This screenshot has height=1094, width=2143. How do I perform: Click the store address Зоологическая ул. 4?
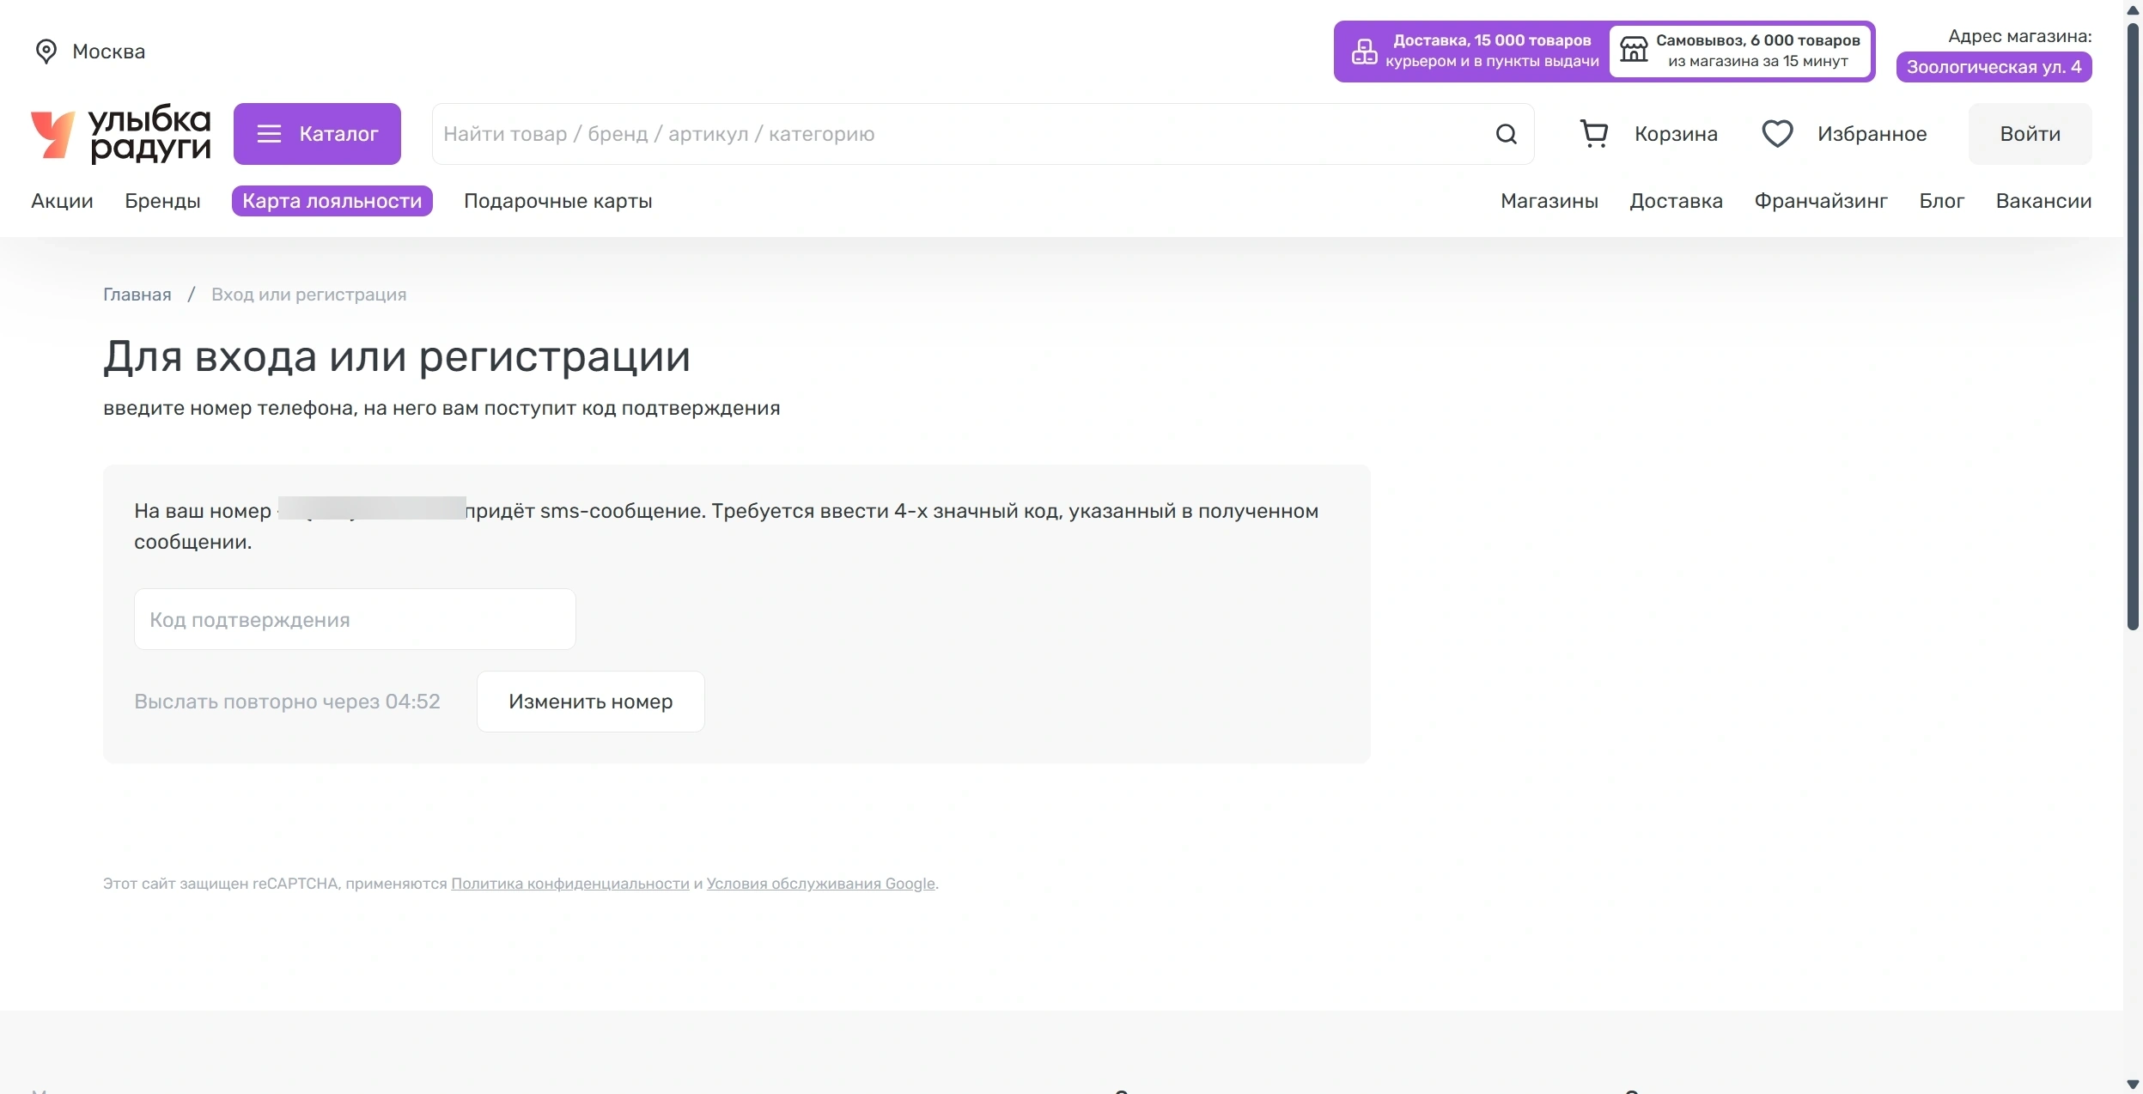[1994, 67]
